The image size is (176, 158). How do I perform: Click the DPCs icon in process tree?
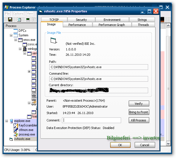[x=15, y=31]
